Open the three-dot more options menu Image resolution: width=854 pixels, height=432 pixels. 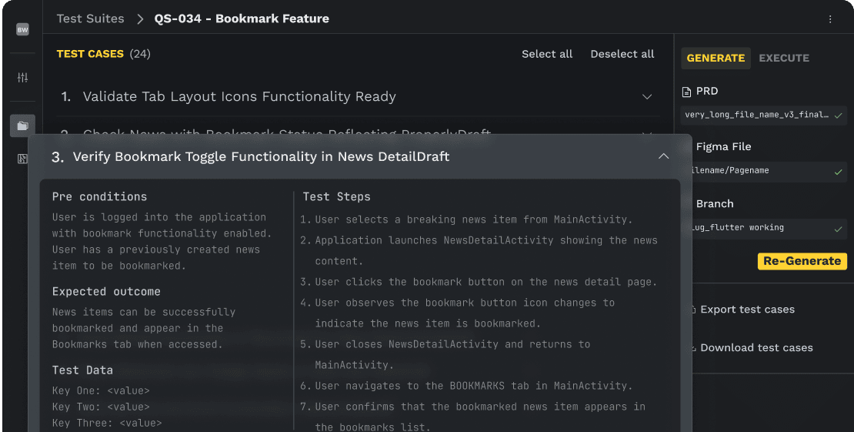click(x=830, y=19)
